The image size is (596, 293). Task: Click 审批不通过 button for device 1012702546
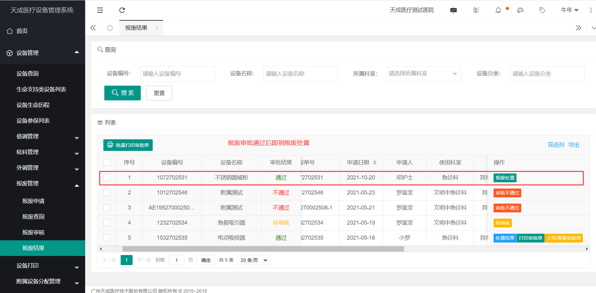(507, 193)
